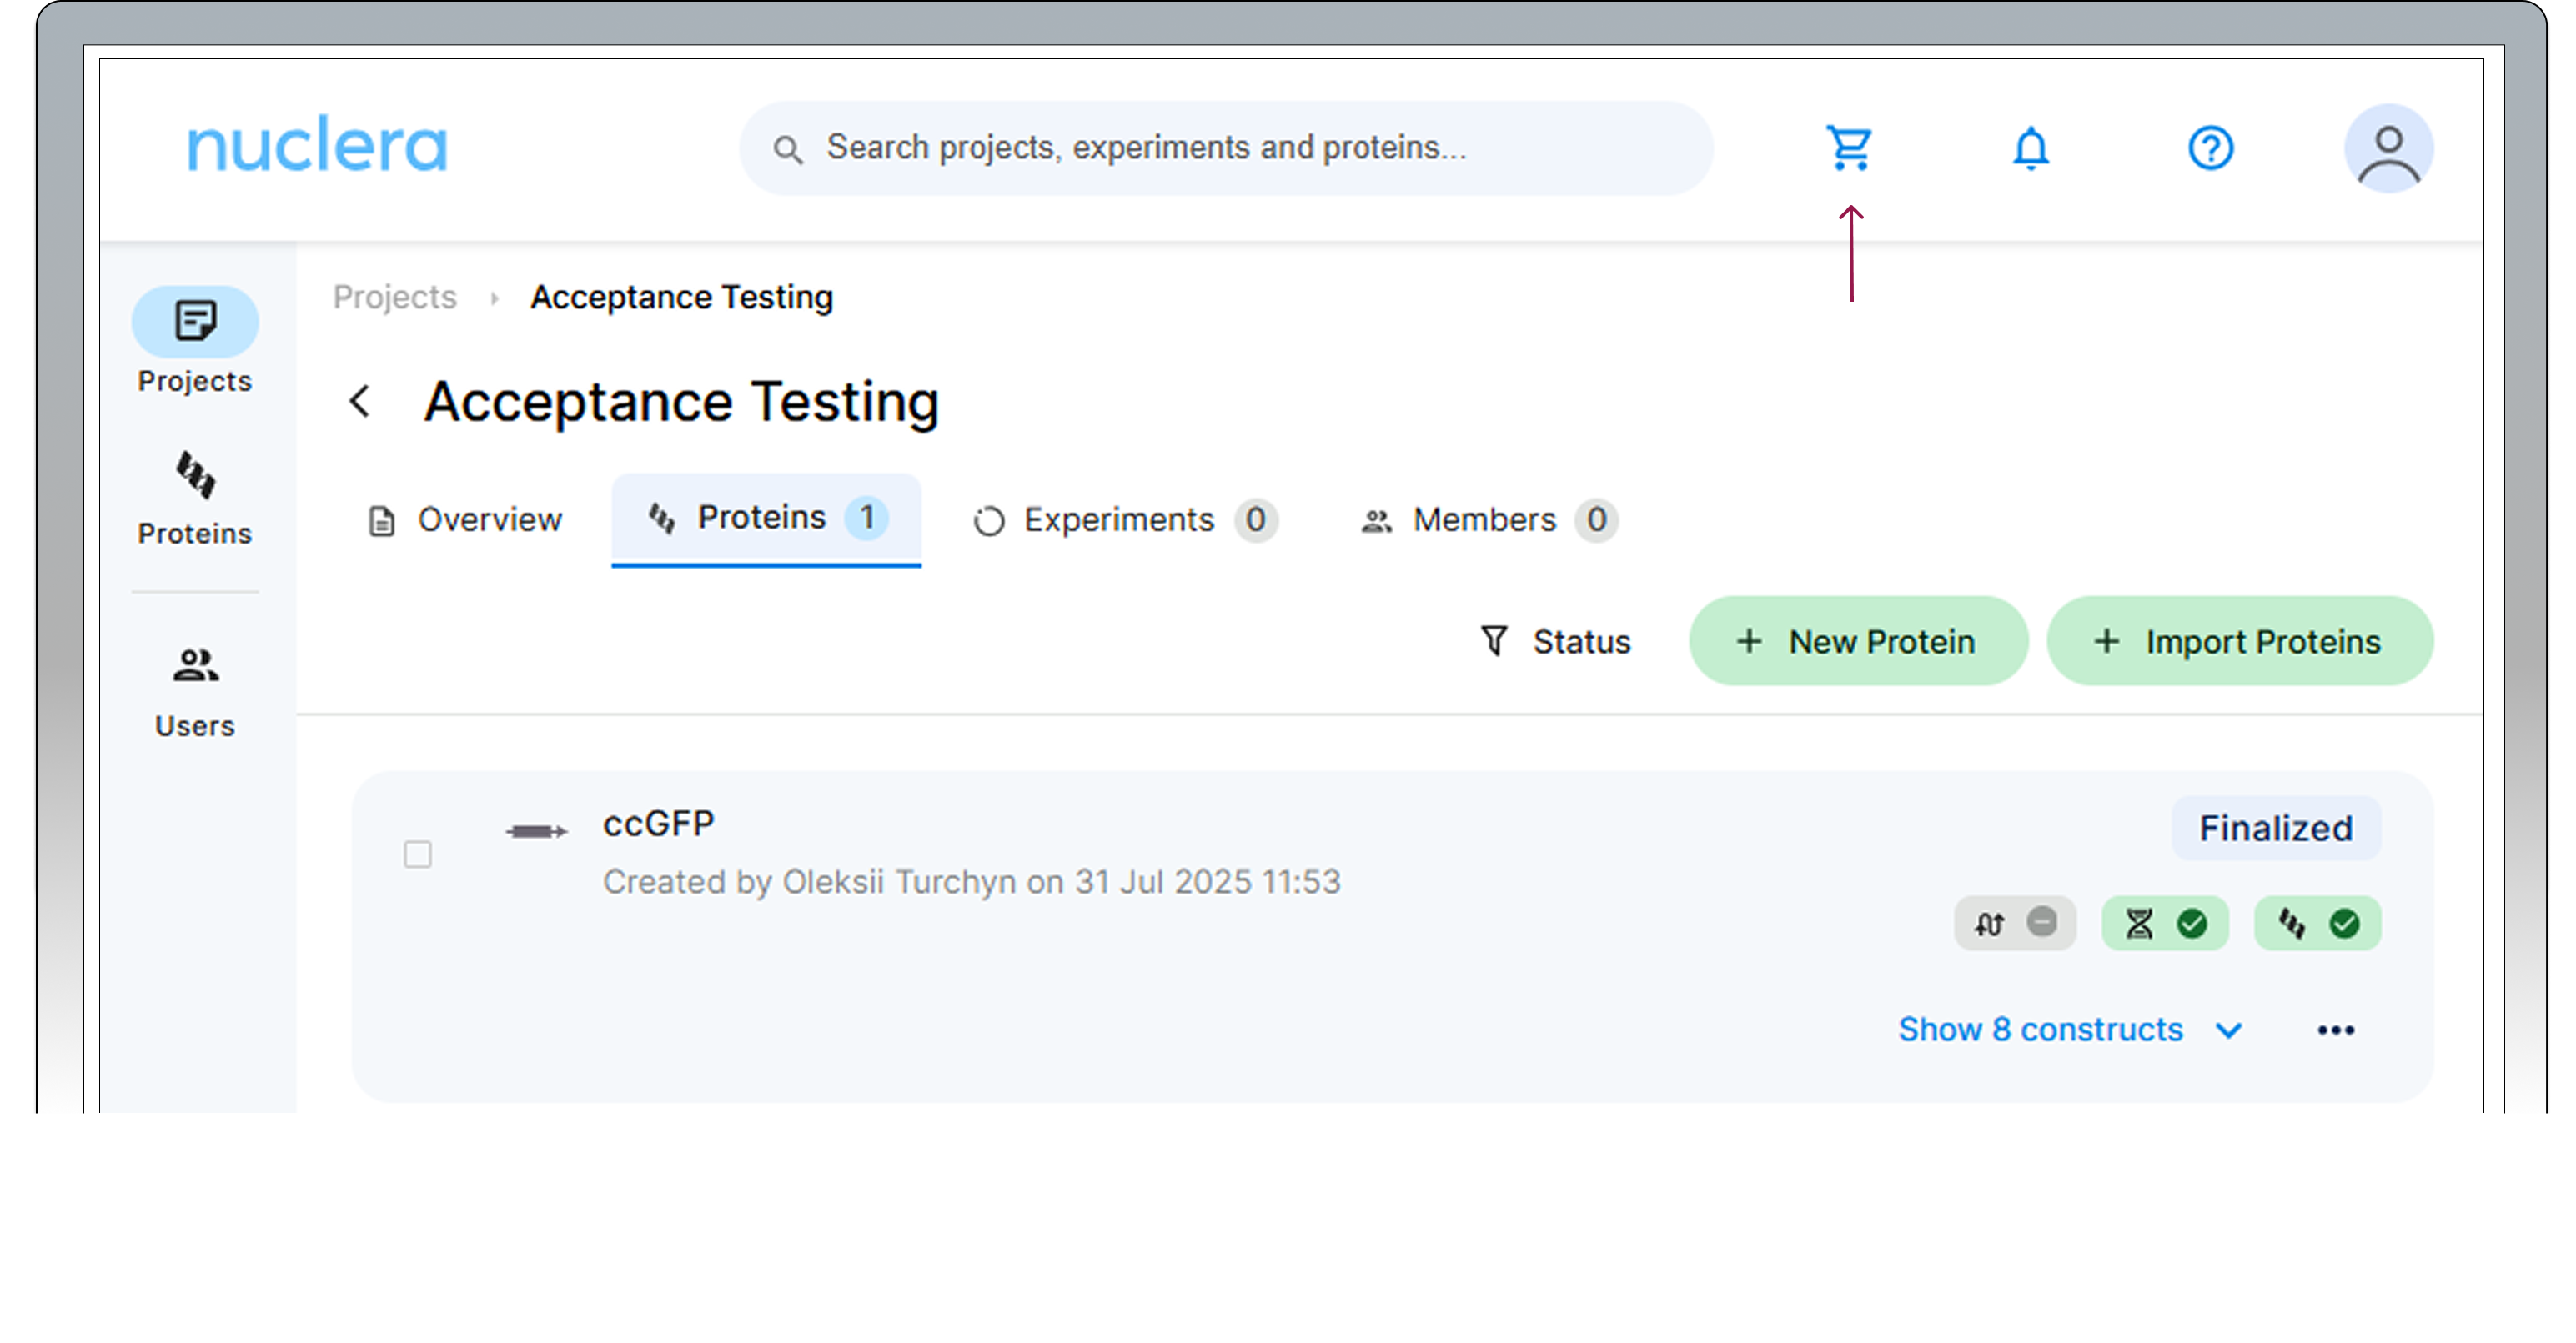Open Proteins in the left sidebar

(x=195, y=497)
